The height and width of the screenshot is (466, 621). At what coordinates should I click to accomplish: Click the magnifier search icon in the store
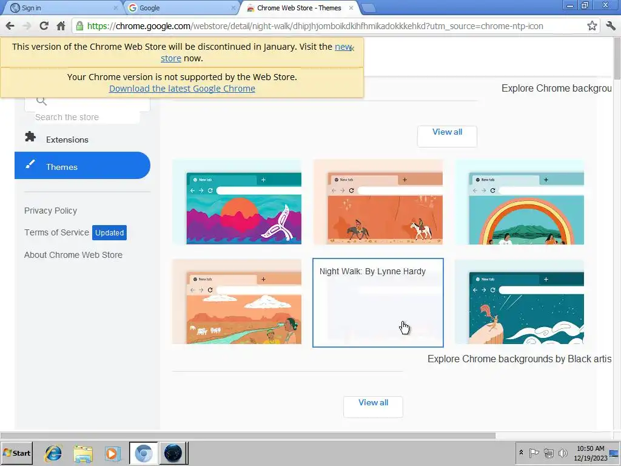pyautogui.click(x=42, y=101)
